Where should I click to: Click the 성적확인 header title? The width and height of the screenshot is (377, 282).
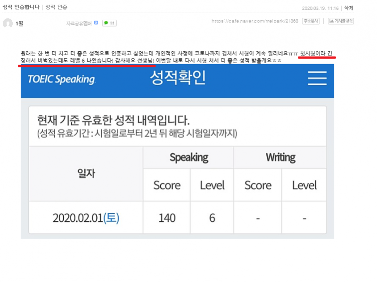(178, 78)
